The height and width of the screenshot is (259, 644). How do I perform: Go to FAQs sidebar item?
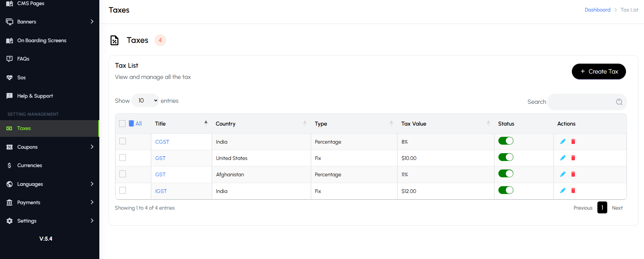23,59
